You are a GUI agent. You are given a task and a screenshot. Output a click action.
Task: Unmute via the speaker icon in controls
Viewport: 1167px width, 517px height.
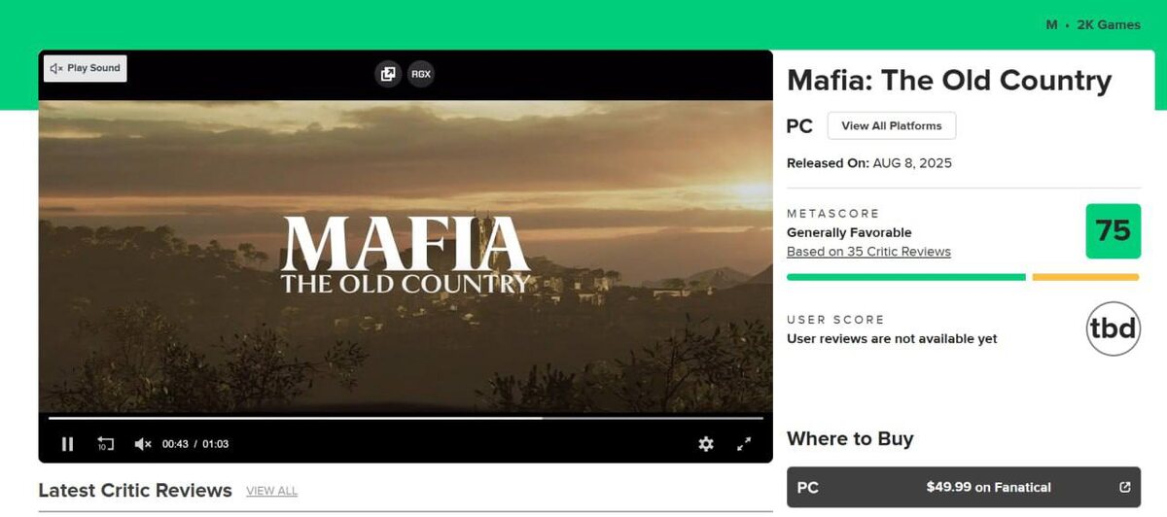(x=143, y=444)
